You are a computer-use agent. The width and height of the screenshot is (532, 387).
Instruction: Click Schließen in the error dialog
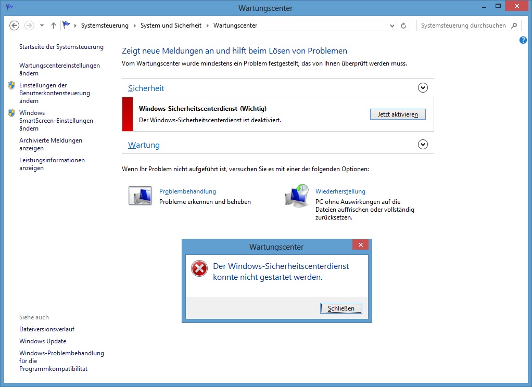[341, 308]
